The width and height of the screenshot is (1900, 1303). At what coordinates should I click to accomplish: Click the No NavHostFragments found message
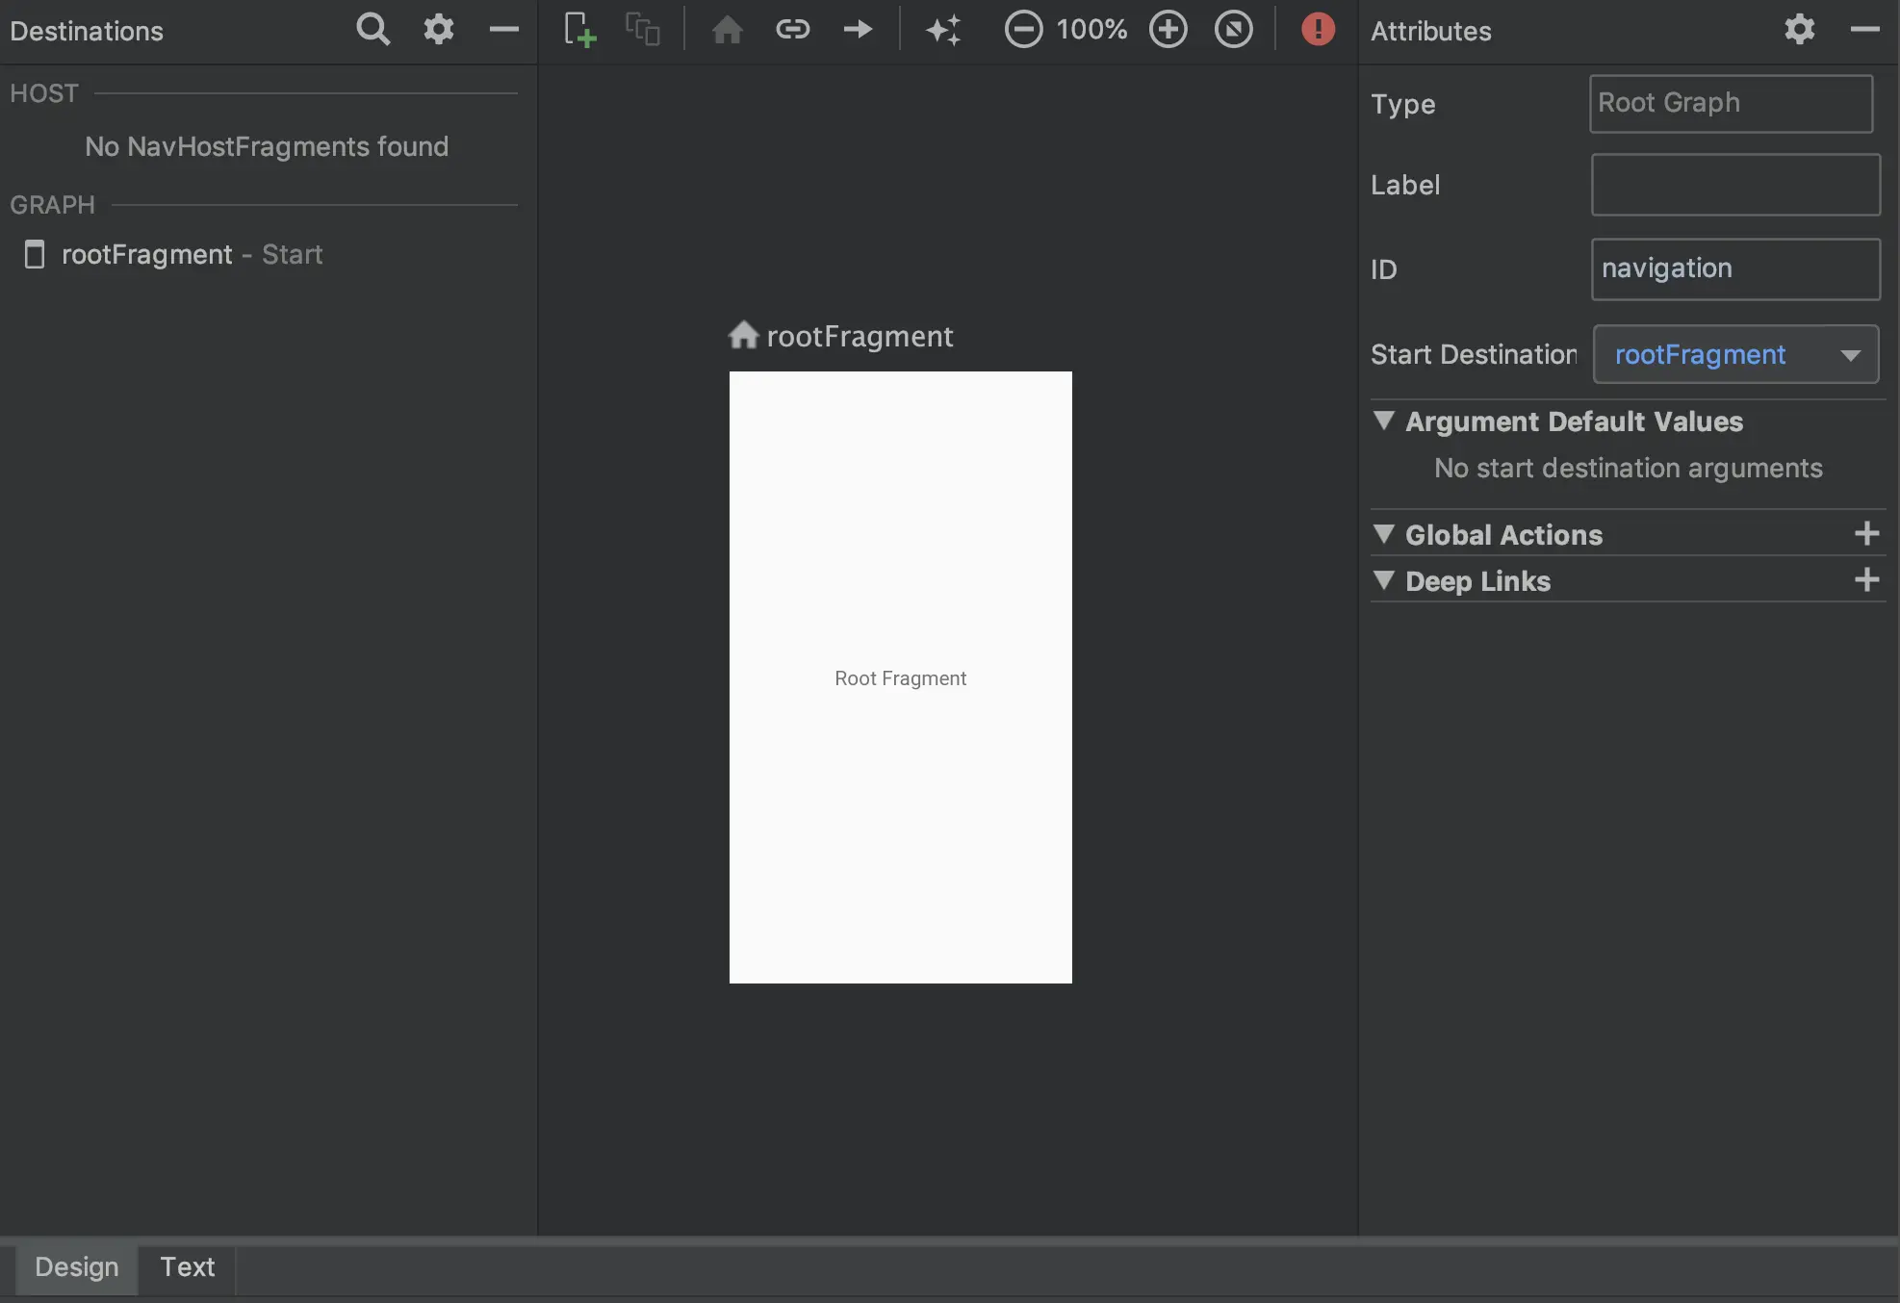click(267, 146)
